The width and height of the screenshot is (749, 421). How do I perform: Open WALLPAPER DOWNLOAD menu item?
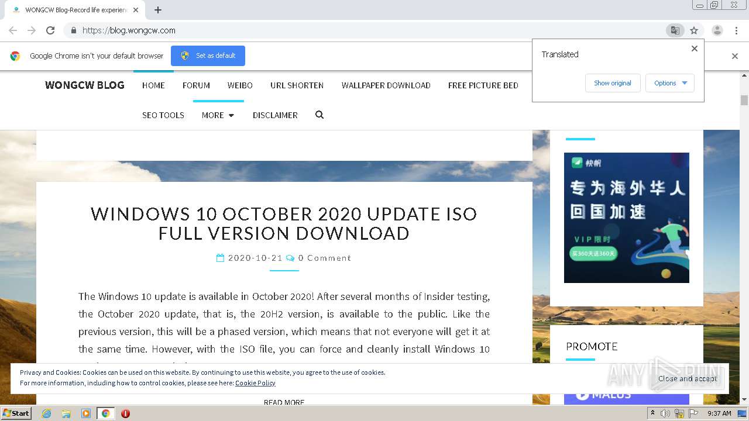386,85
